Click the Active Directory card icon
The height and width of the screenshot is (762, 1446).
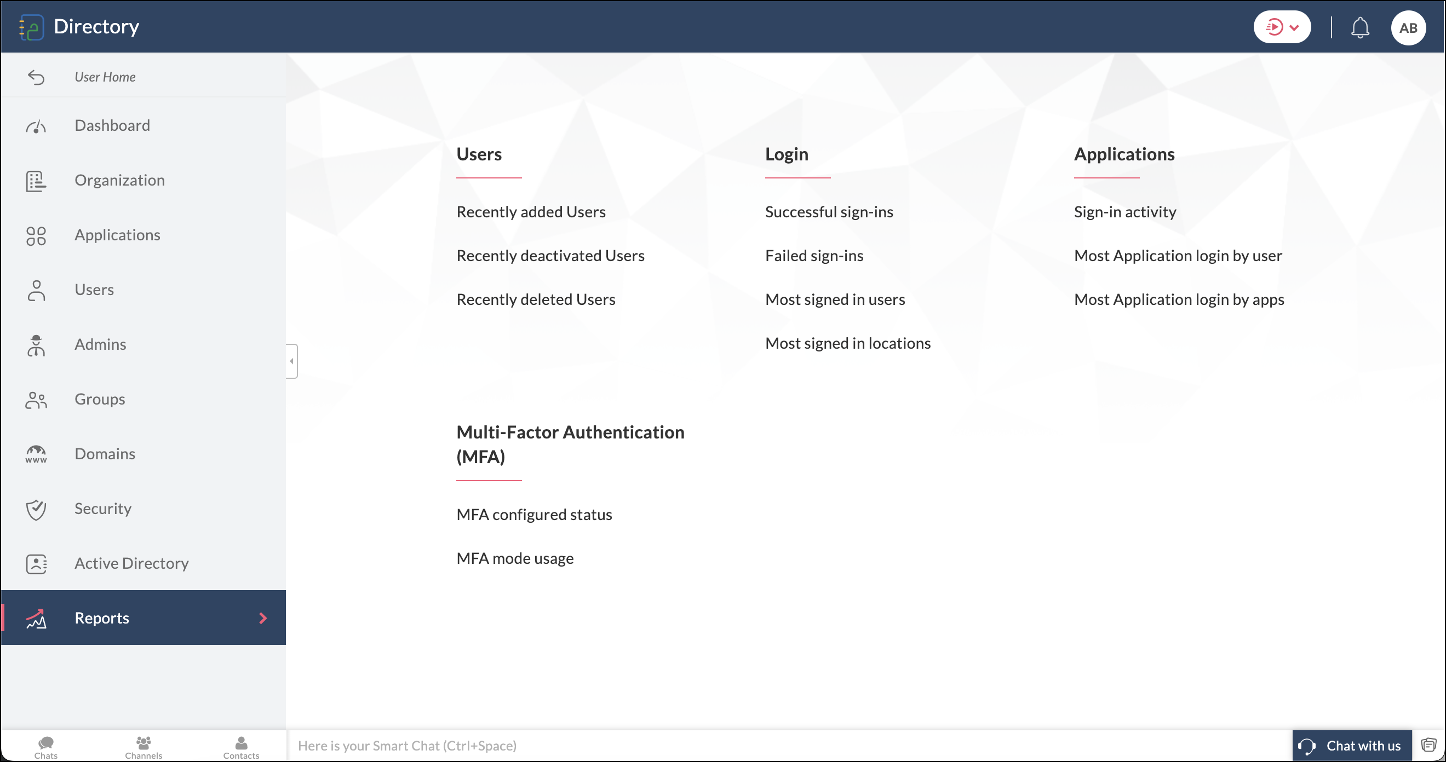coord(36,563)
